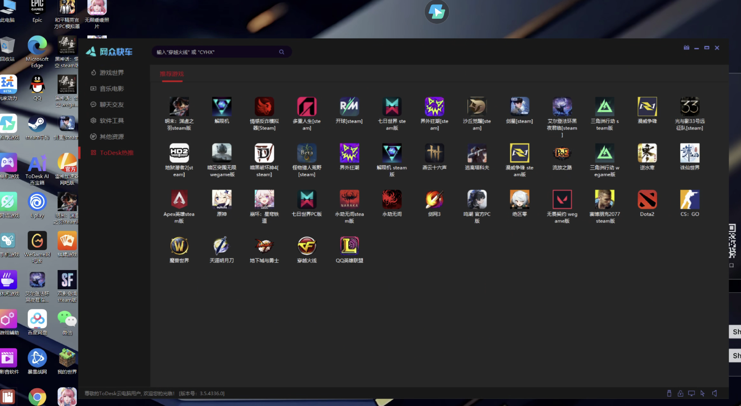
Task: Launch 逆水寒 game icon
Action: [x=647, y=153]
